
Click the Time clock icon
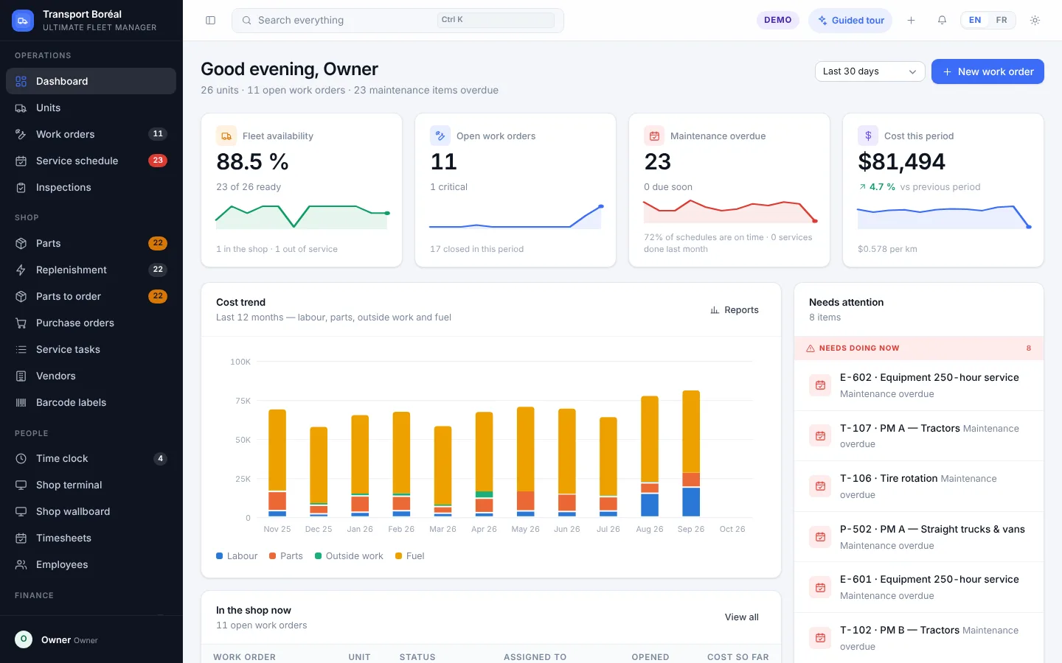click(21, 458)
